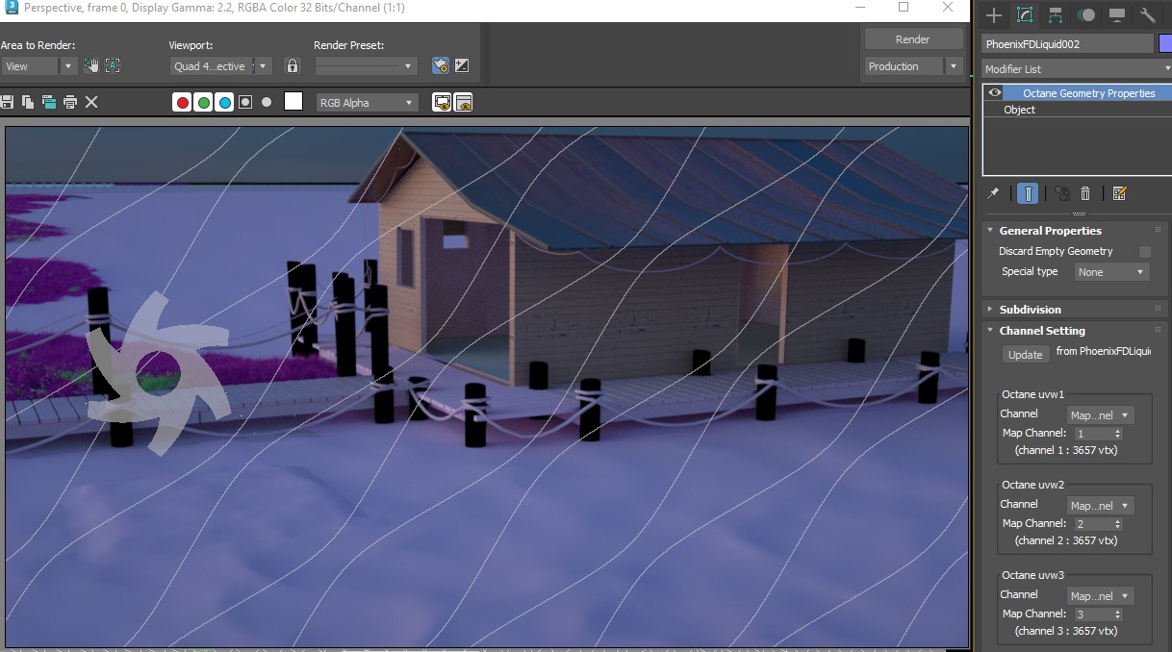
Task: Click the PhoenixFDLiquid002 object name field
Action: (1067, 44)
